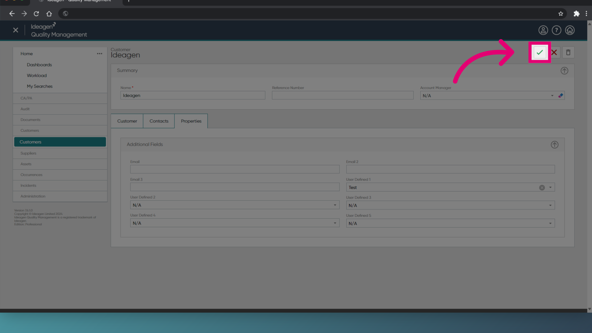Collapse the Additional Fields section arrow
592x333 pixels.
(555, 145)
